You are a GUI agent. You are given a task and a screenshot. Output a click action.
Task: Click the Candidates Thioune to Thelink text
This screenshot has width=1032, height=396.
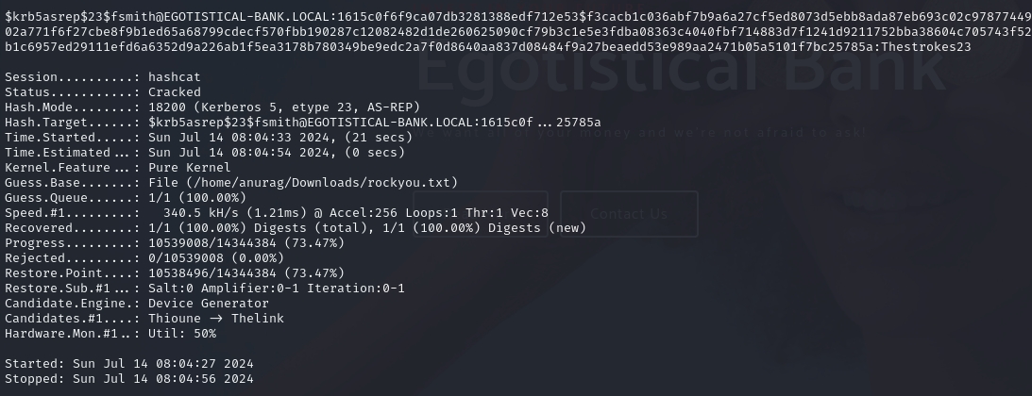click(x=215, y=319)
